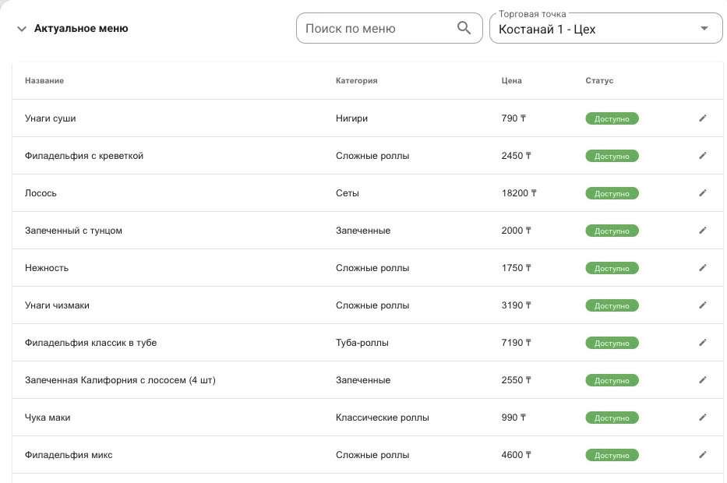Select the Унаги суши name cell
This screenshot has width=727, height=483.
pos(50,118)
